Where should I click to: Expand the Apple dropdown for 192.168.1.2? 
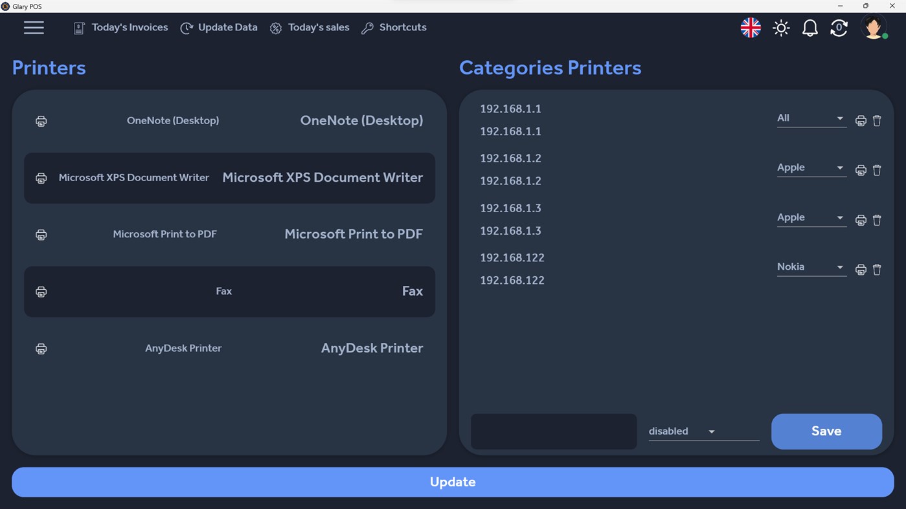pos(811,168)
